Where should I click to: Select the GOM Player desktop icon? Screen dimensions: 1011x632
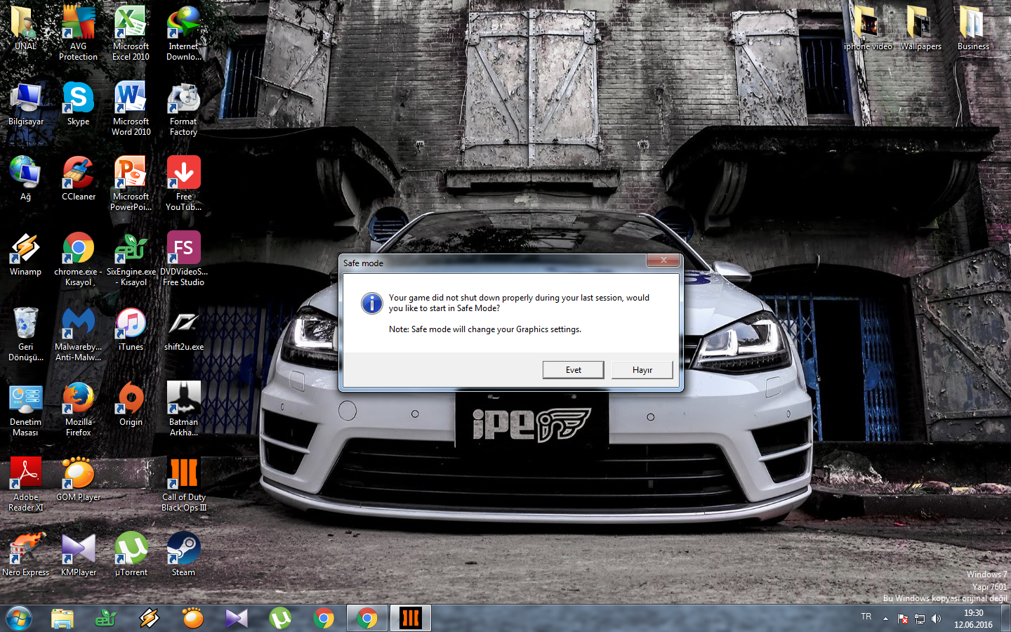pyautogui.click(x=78, y=480)
